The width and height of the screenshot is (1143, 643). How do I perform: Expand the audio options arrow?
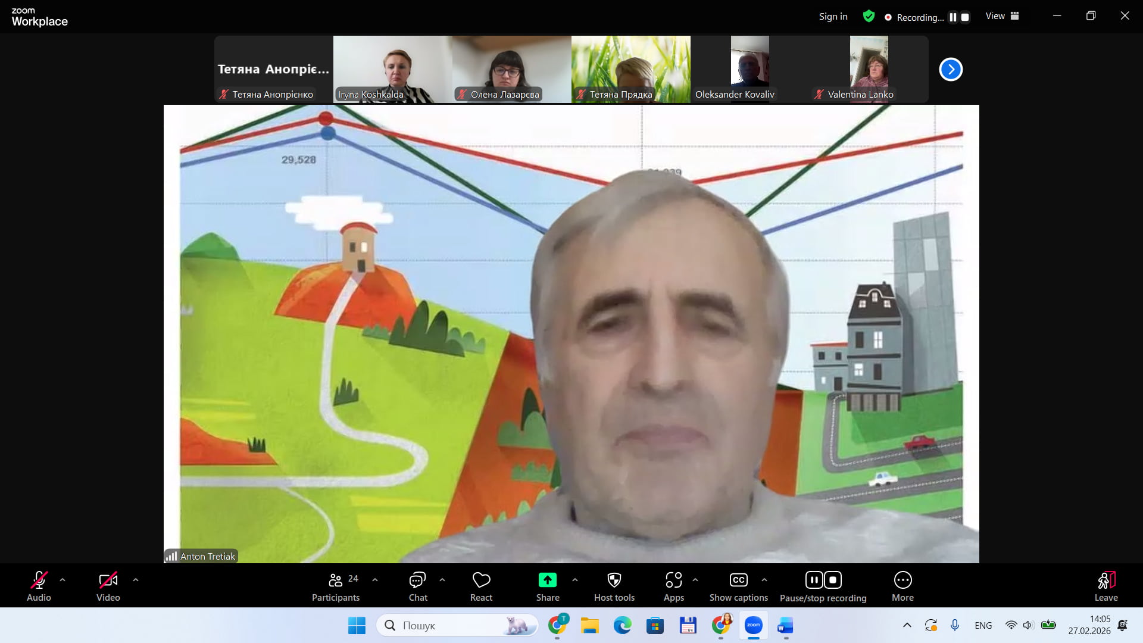(x=63, y=579)
